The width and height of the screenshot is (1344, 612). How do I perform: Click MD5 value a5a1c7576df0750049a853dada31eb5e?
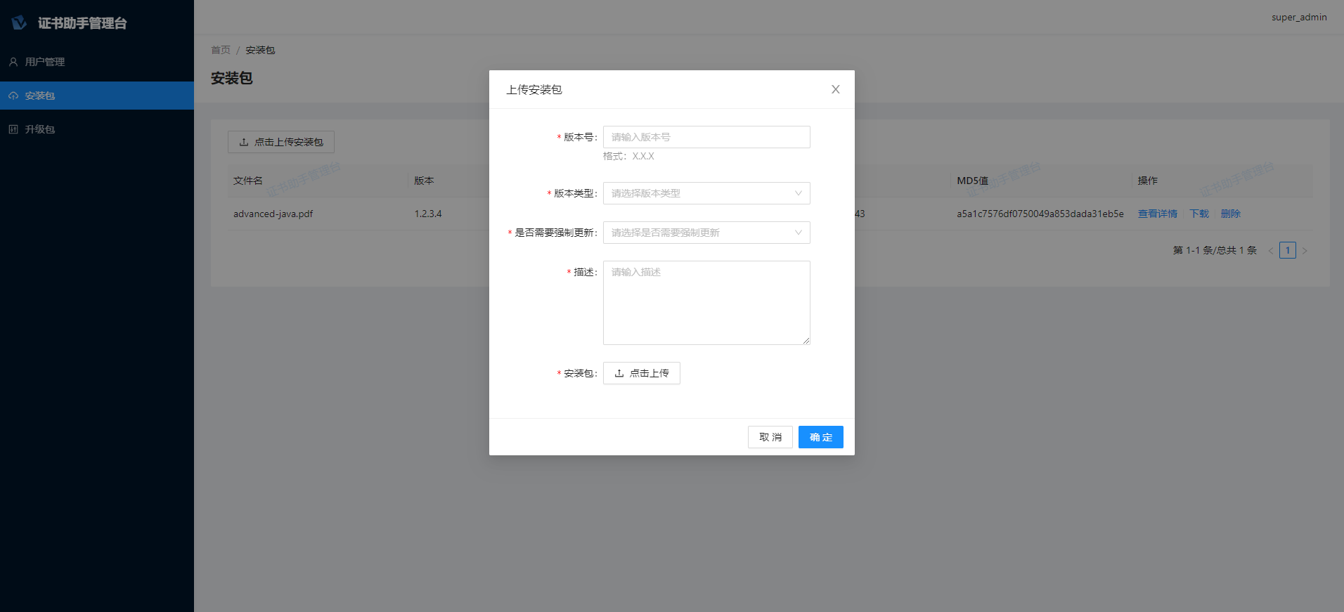pos(1040,214)
